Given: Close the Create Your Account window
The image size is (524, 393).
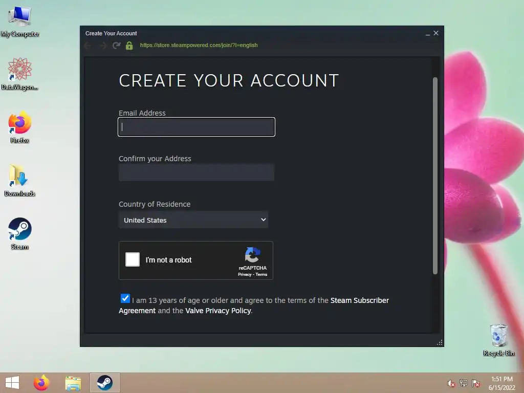Looking at the screenshot, I should [x=436, y=33].
